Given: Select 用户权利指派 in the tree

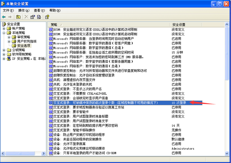Looking at the screenshot, I should (27, 41).
